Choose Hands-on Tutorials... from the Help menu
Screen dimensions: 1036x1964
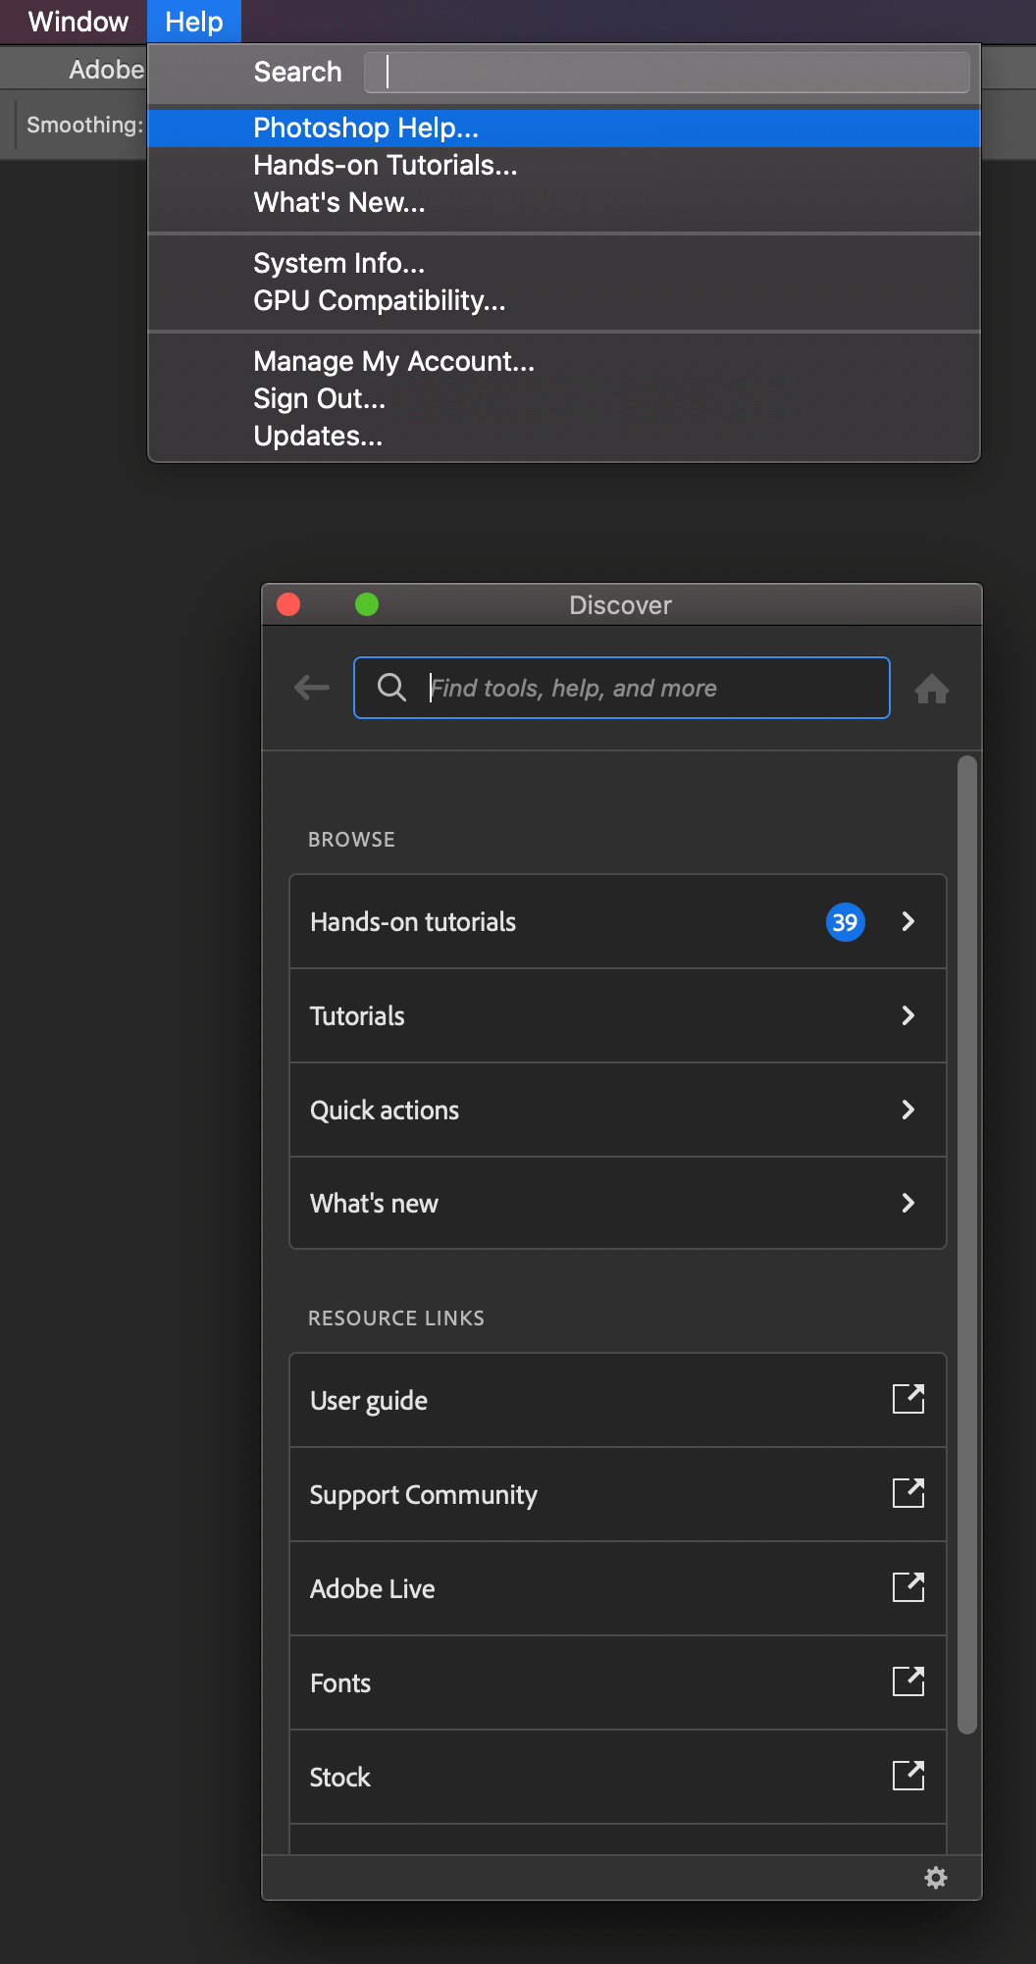pyautogui.click(x=564, y=165)
